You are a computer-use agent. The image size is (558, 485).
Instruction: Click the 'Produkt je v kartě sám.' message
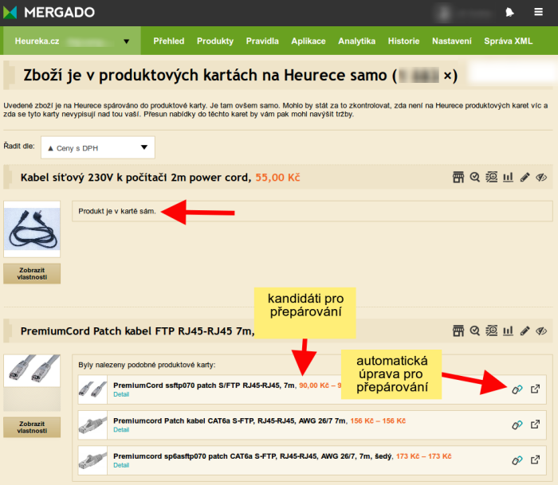pos(117,211)
